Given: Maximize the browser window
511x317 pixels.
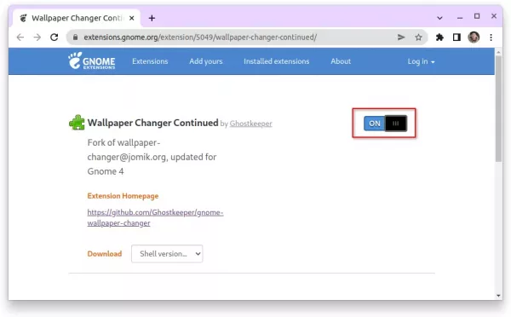Looking at the screenshot, I should point(477,16).
